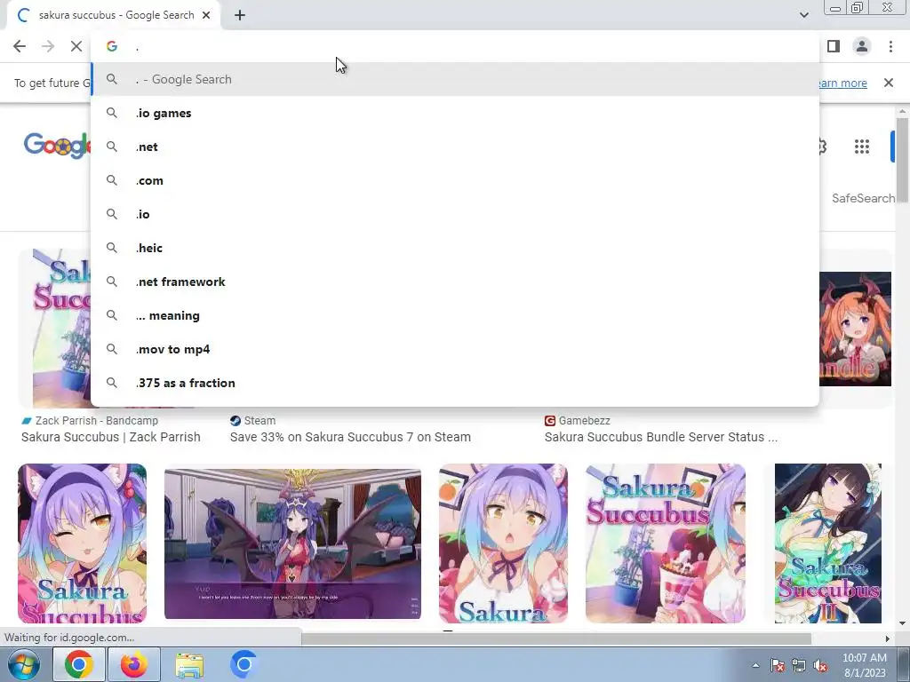The width and height of the screenshot is (910, 682).
Task: Choose the '.io games' suggestion
Action: pos(455,113)
